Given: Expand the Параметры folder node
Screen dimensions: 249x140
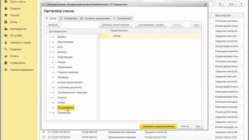Looking at the screenshot, I should [50, 113].
